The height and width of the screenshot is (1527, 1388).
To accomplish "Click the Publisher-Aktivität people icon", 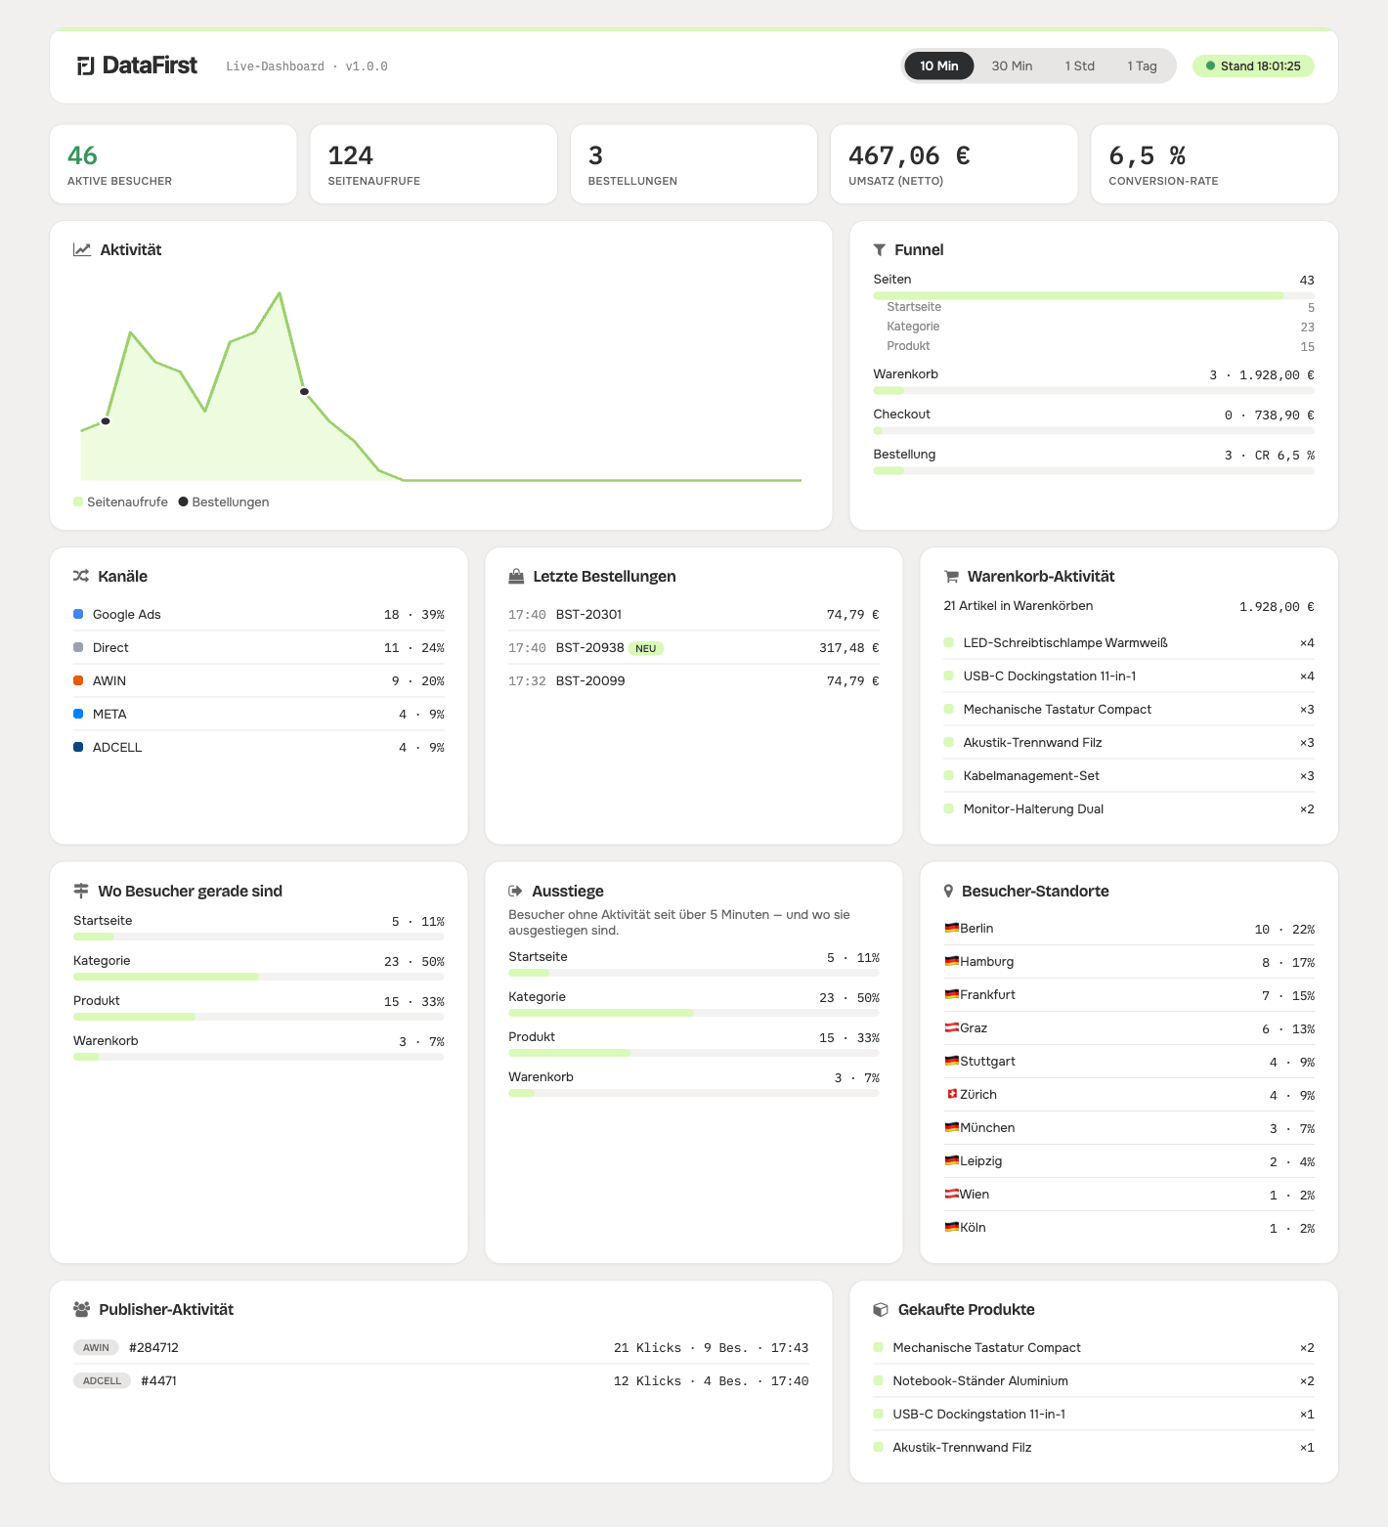I will click(x=82, y=1309).
